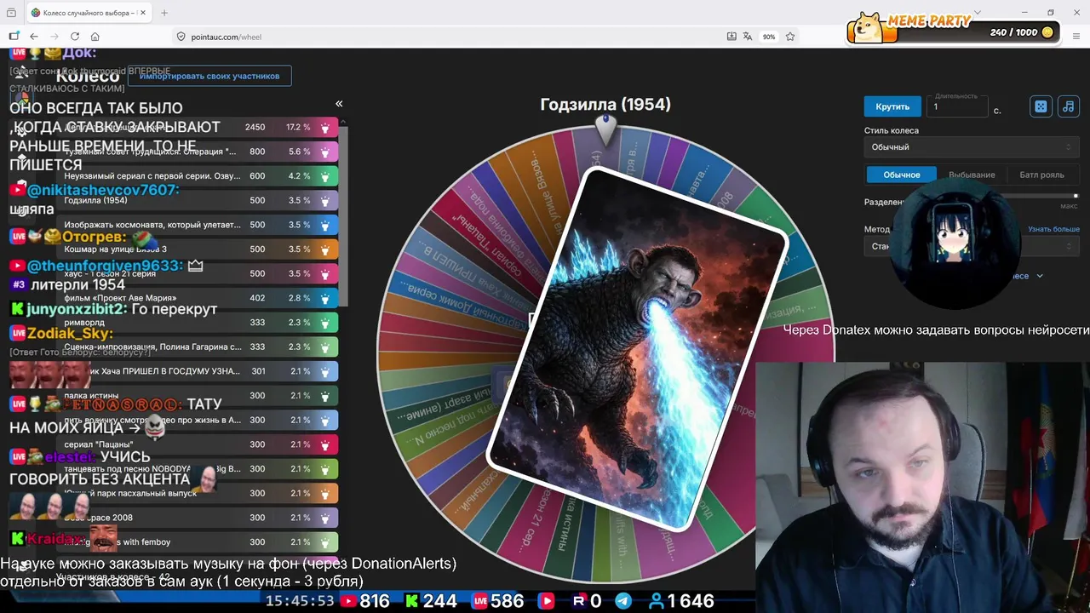Click lightbulb icon on Проект Аве Мария row

point(324,298)
